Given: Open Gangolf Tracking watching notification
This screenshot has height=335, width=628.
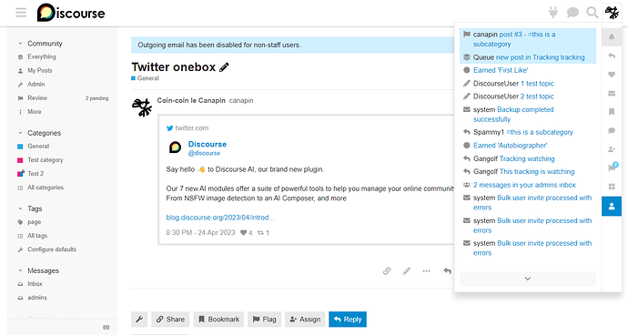Looking at the screenshot, I should tap(528, 158).
